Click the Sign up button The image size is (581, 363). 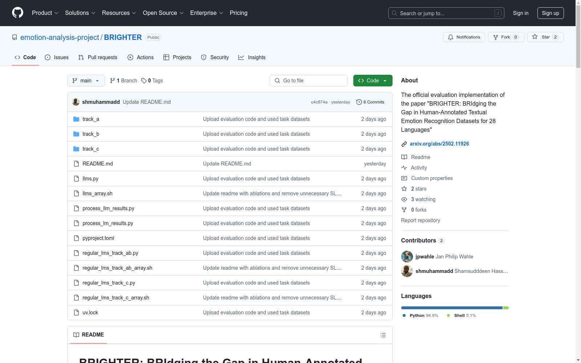tap(550, 13)
